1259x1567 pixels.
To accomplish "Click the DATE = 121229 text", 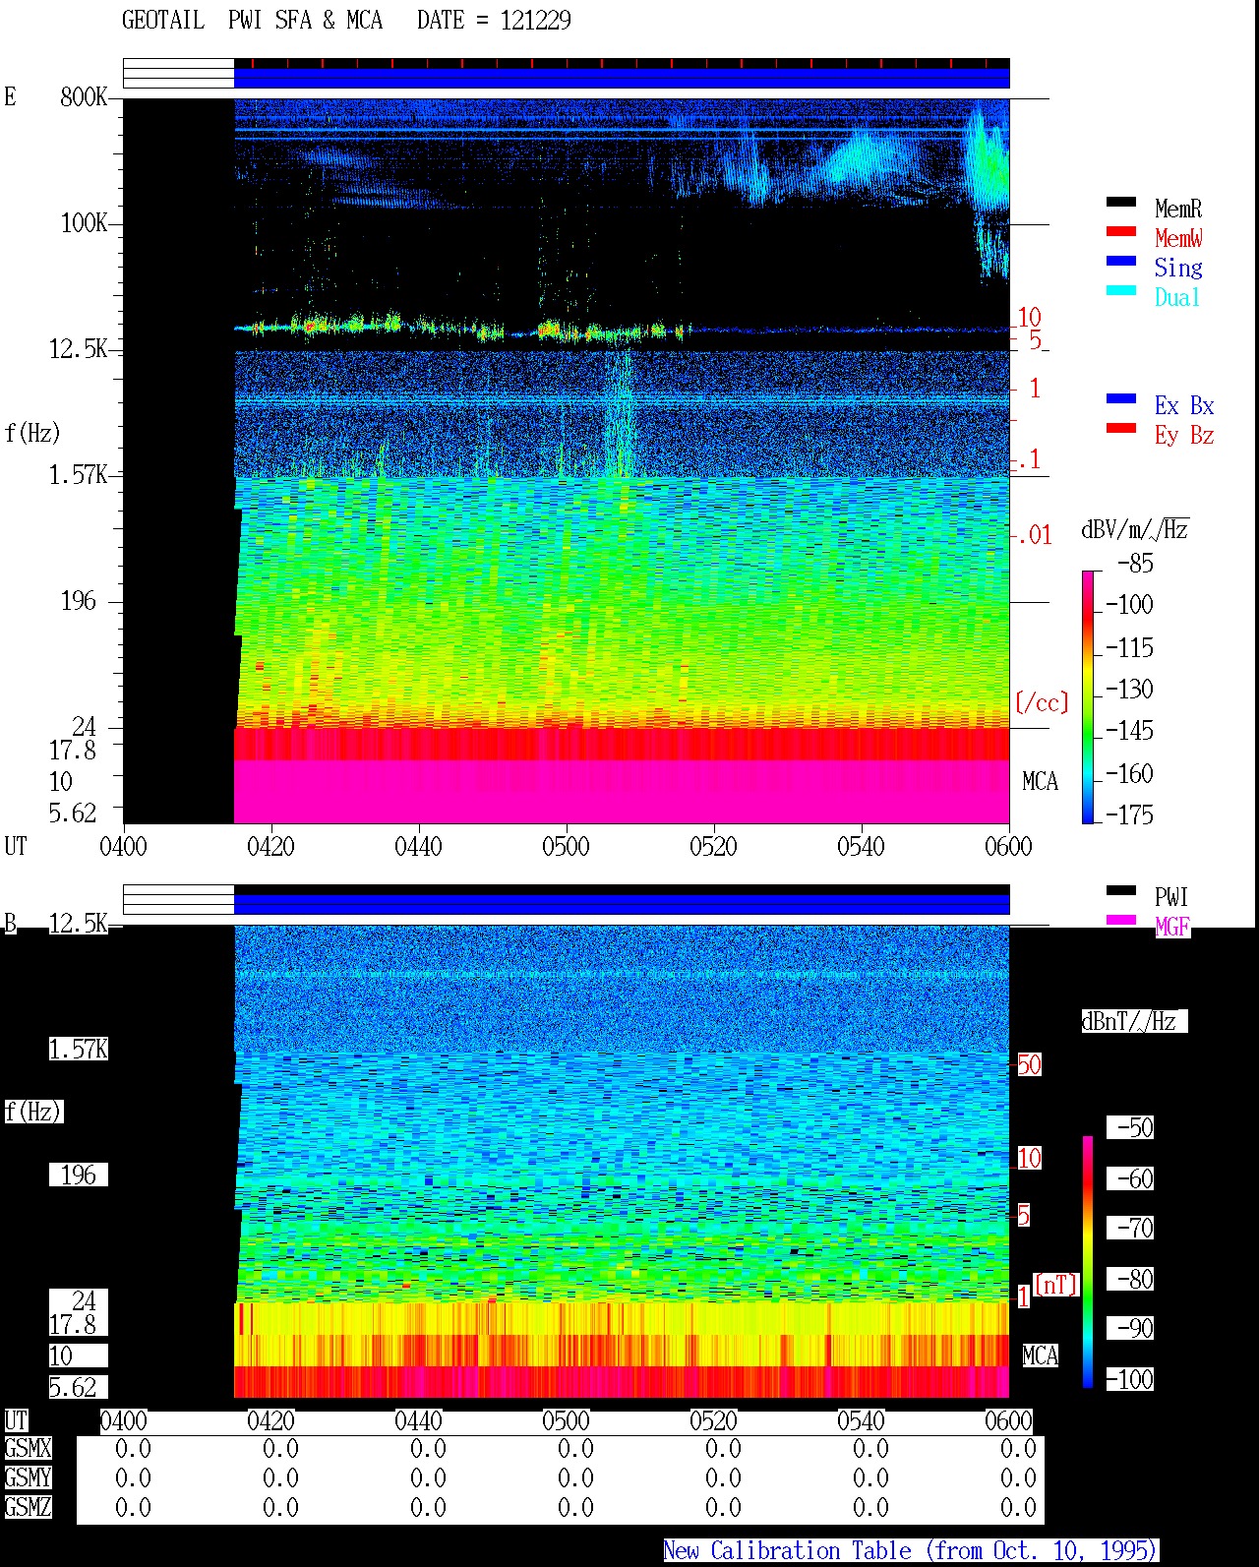I will (x=494, y=20).
